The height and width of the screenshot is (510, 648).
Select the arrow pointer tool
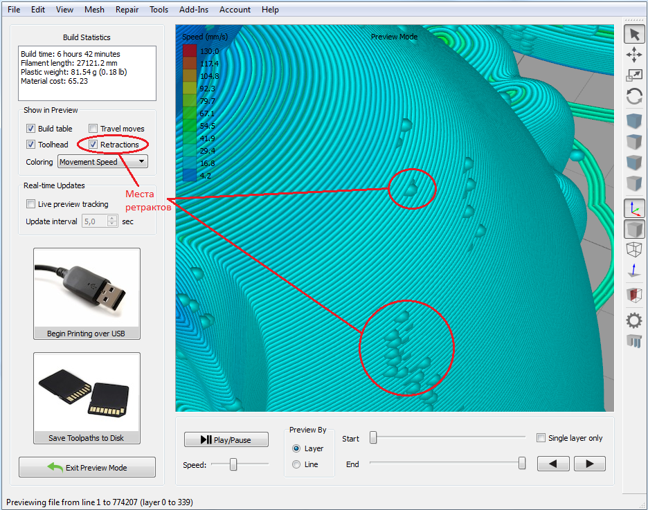point(633,33)
